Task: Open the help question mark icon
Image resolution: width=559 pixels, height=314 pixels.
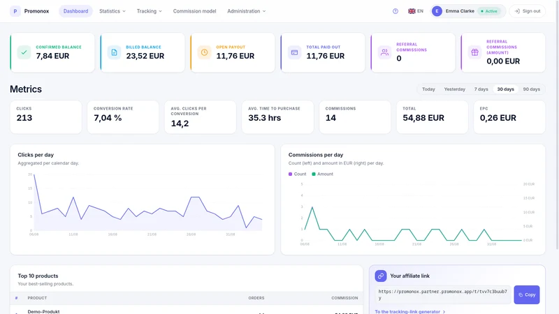Action: [x=395, y=11]
